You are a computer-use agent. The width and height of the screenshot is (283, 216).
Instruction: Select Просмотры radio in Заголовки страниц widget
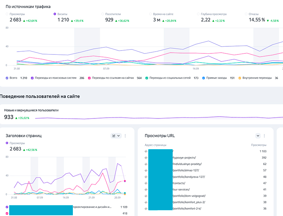click(7, 143)
